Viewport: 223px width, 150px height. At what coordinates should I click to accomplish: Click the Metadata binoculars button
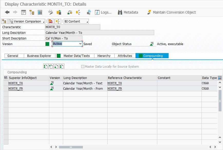click(x=128, y=12)
